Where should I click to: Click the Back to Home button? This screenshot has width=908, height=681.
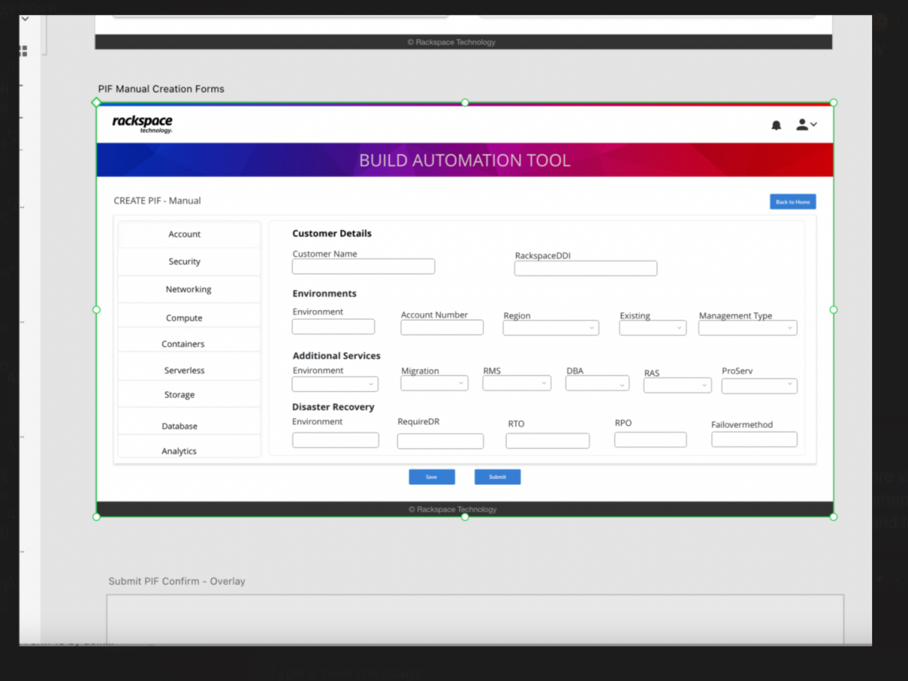[793, 202]
